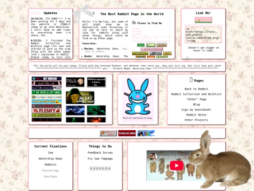Click the Updates heading
The width and height of the screenshot is (254, 191).
click(x=50, y=13)
